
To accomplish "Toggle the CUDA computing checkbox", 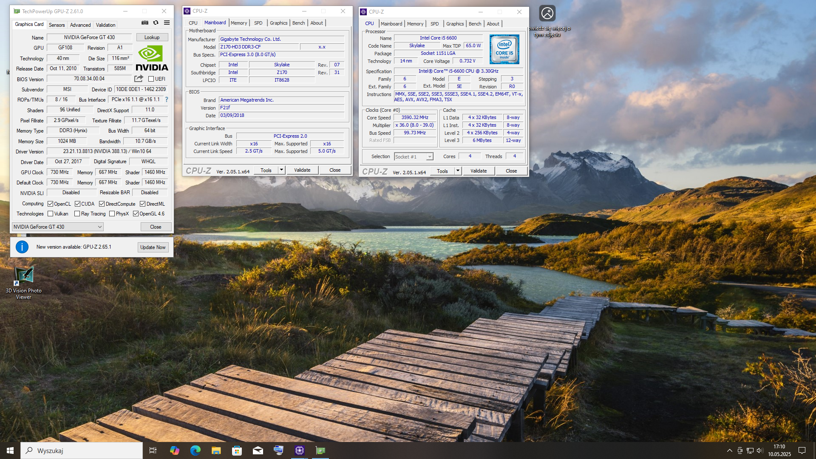I will coord(78,204).
